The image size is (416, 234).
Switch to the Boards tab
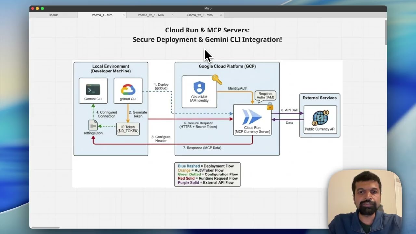[x=53, y=15]
